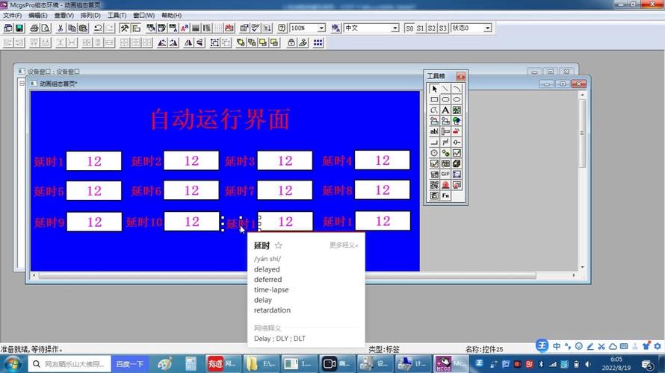Click the Fn tool in toolbox
Image resolution: width=665 pixels, height=373 pixels.
(x=445, y=195)
